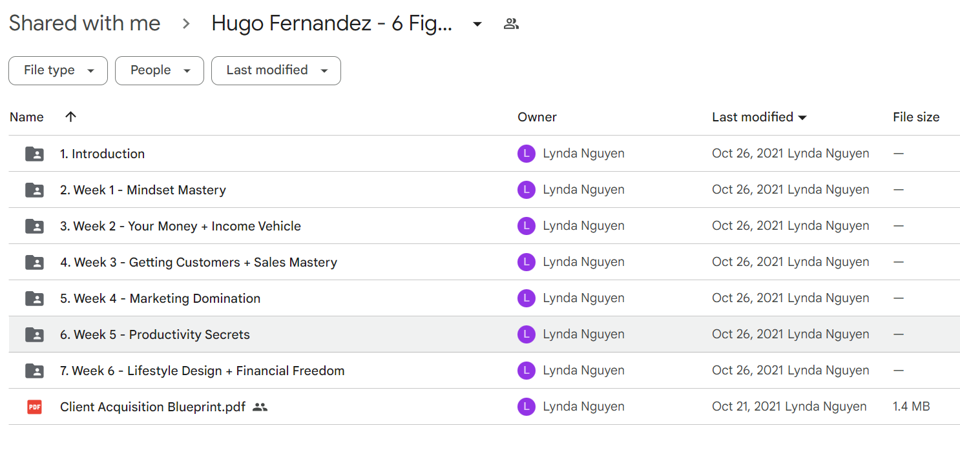Open the People filter dropdown
This screenshot has height=450, width=960.
(x=160, y=70)
